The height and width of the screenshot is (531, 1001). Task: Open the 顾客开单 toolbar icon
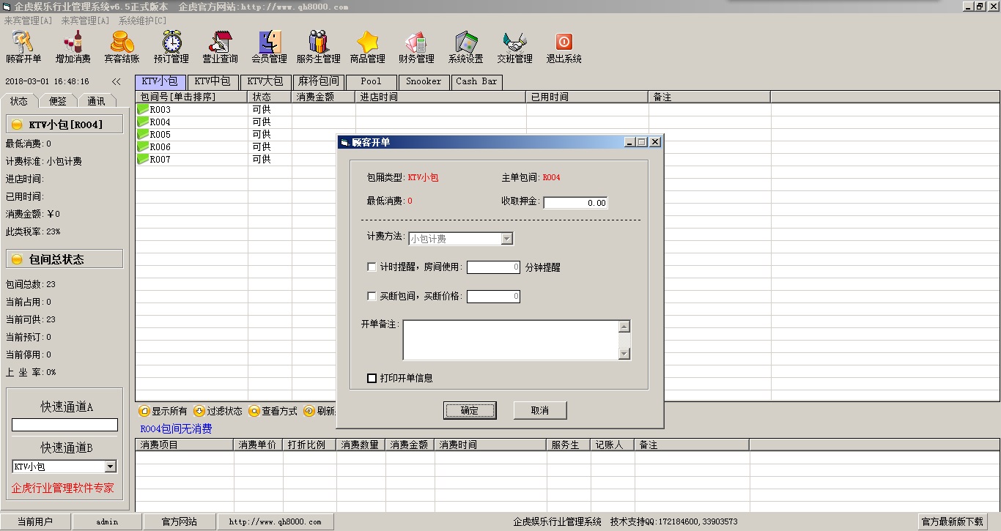[23, 48]
